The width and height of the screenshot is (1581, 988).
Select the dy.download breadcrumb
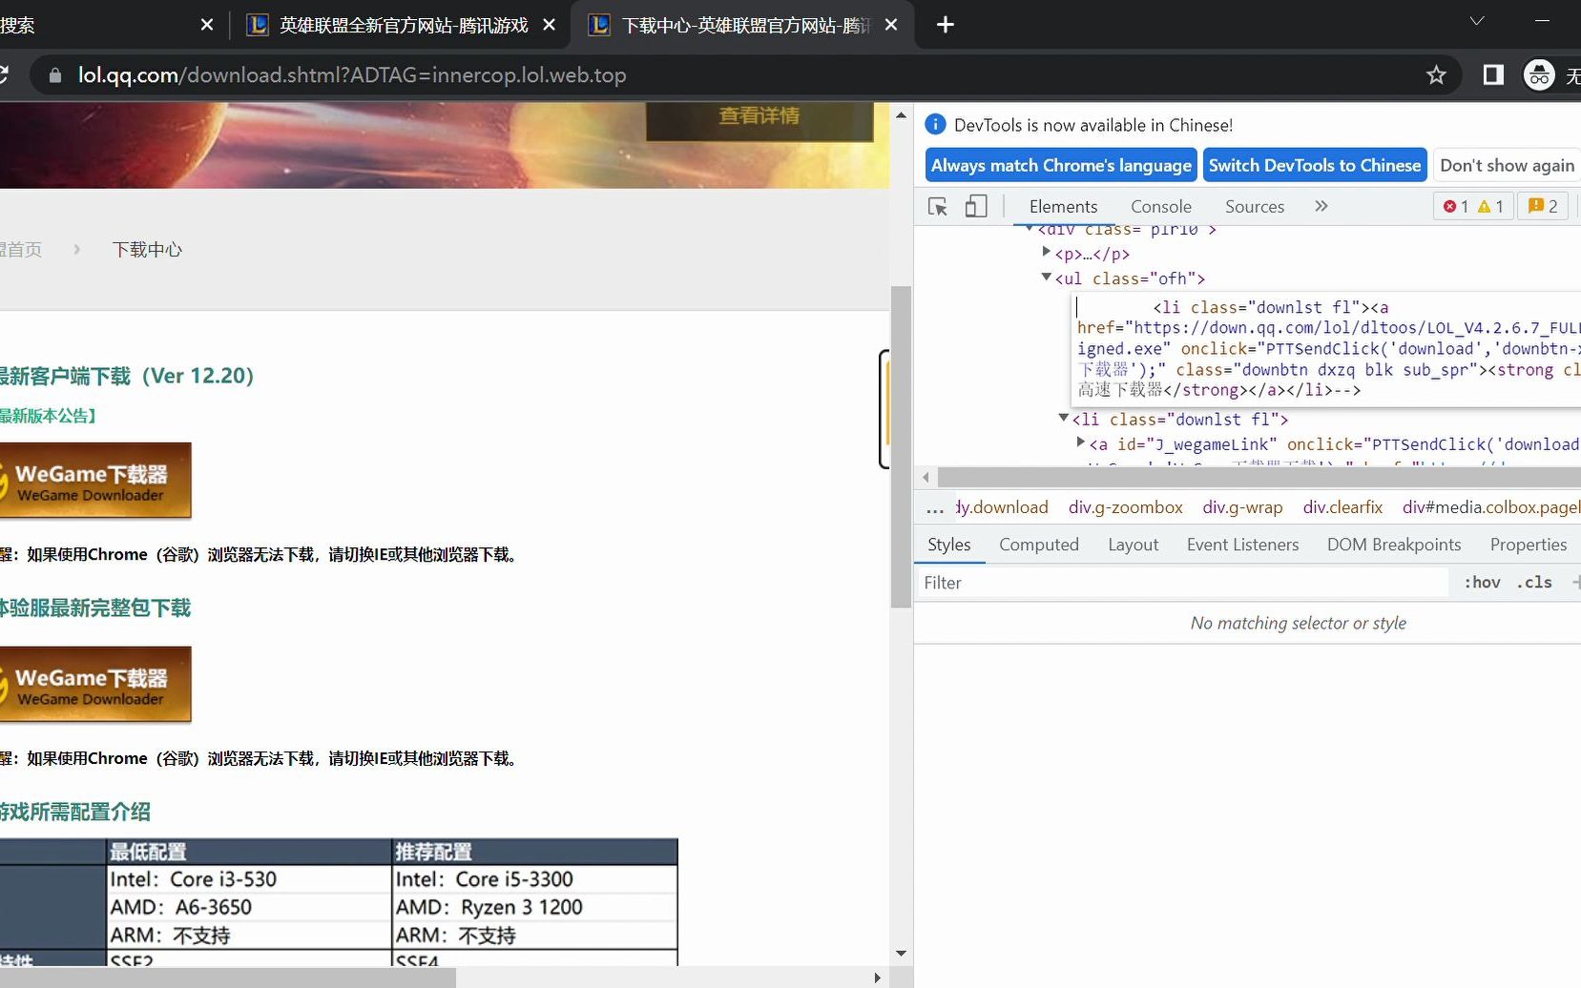click(1002, 507)
